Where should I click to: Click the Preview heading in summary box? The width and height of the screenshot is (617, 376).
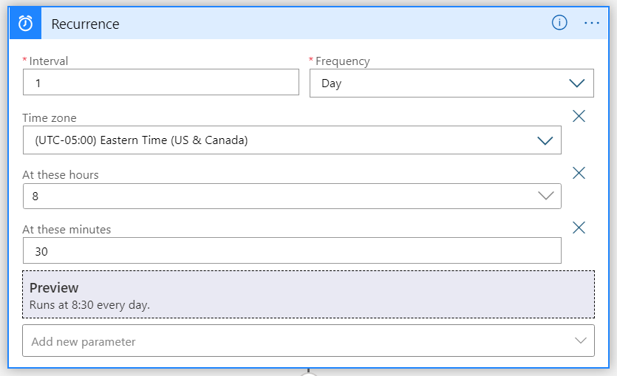(54, 288)
